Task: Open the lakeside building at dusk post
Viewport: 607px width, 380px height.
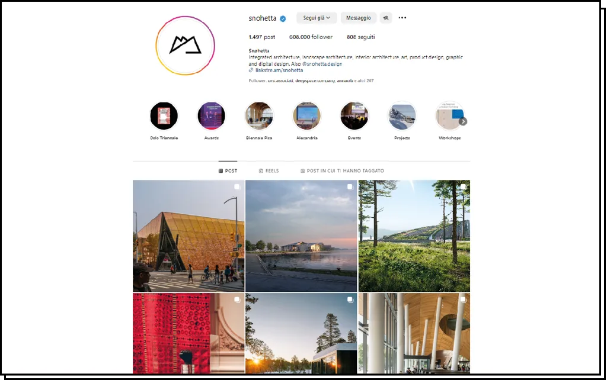Action: pos(301,236)
